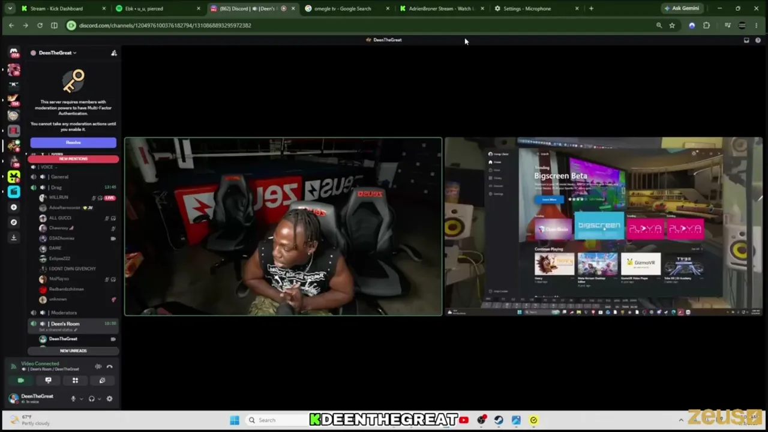Start an activity from voice panel
The image size is (768, 432).
click(x=75, y=380)
